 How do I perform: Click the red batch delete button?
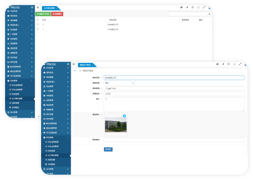(x=57, y=14)
